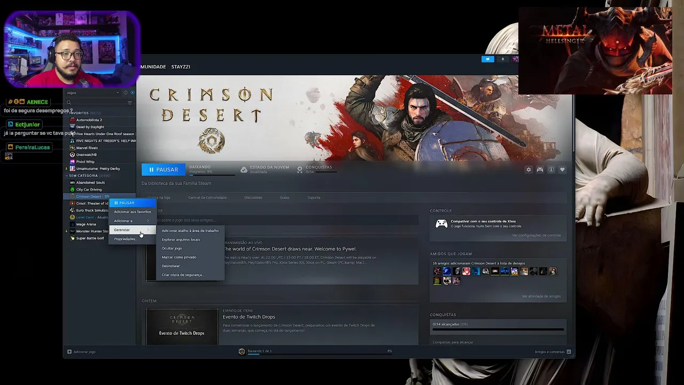Click the recent clock icon in sidebar
684x385 pixels.
click(126, 93)
